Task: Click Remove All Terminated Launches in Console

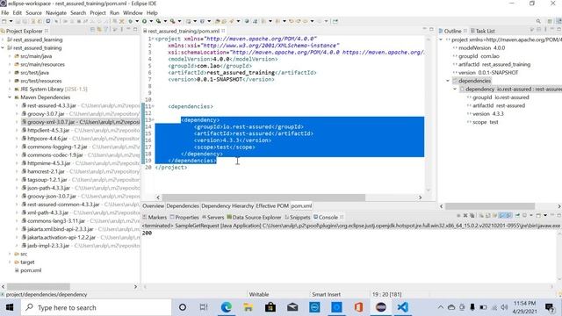Action: pyautogui.click(x=472, y=216)
